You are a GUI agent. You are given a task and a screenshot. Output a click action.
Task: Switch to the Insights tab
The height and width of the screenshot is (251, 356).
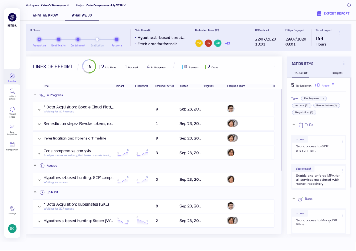[337, 73]
